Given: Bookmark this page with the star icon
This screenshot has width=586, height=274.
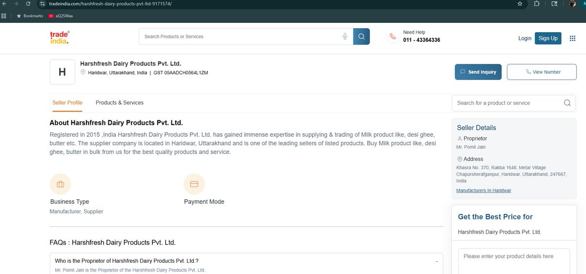Looking at the screenshot, I should click(x=520, y=3).
